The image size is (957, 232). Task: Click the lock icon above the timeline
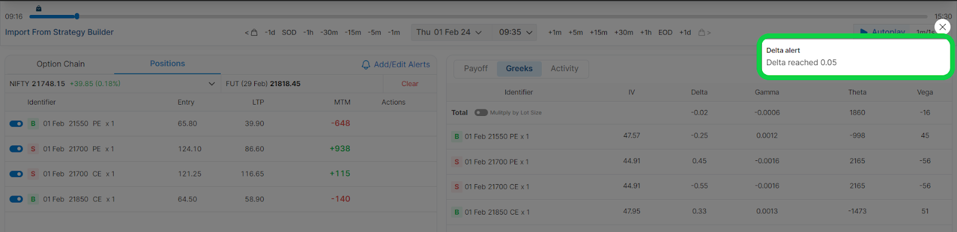pyautogui.click(x=39, y=8)
